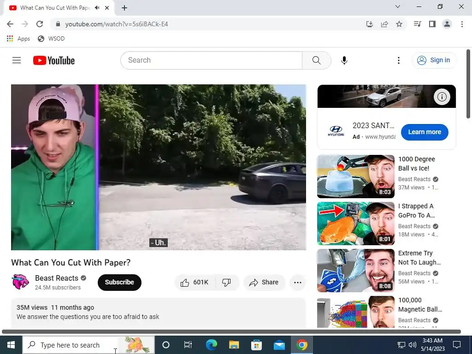Open the 100,000 Magnetic Balls thumbnail
The width and height of the screenshot is (472, 354).
355,312
